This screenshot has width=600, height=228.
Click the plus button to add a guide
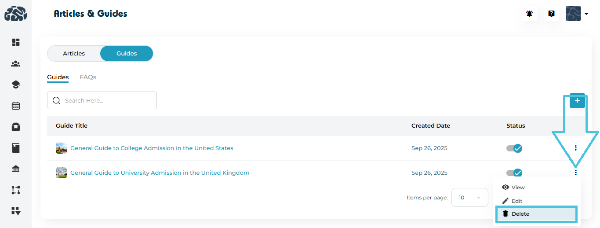[577, 101]
